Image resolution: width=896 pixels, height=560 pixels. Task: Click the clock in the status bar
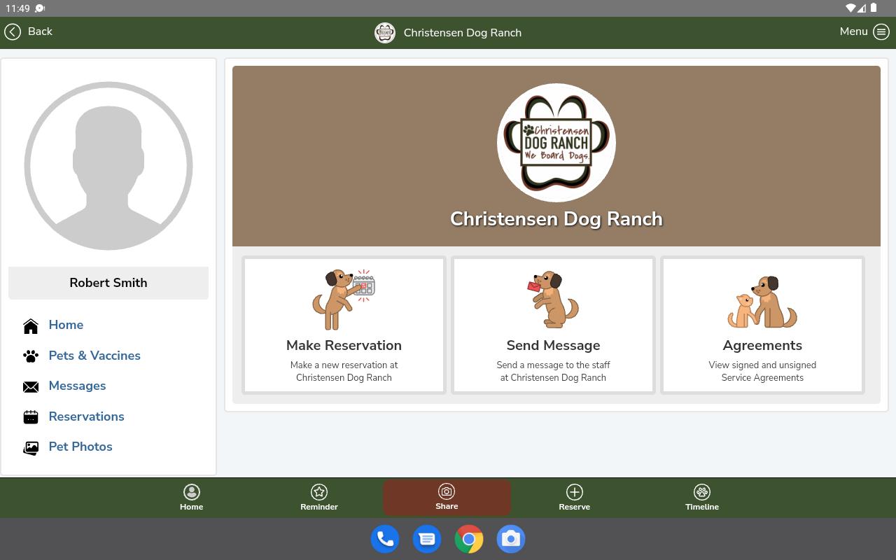(17, 8)
